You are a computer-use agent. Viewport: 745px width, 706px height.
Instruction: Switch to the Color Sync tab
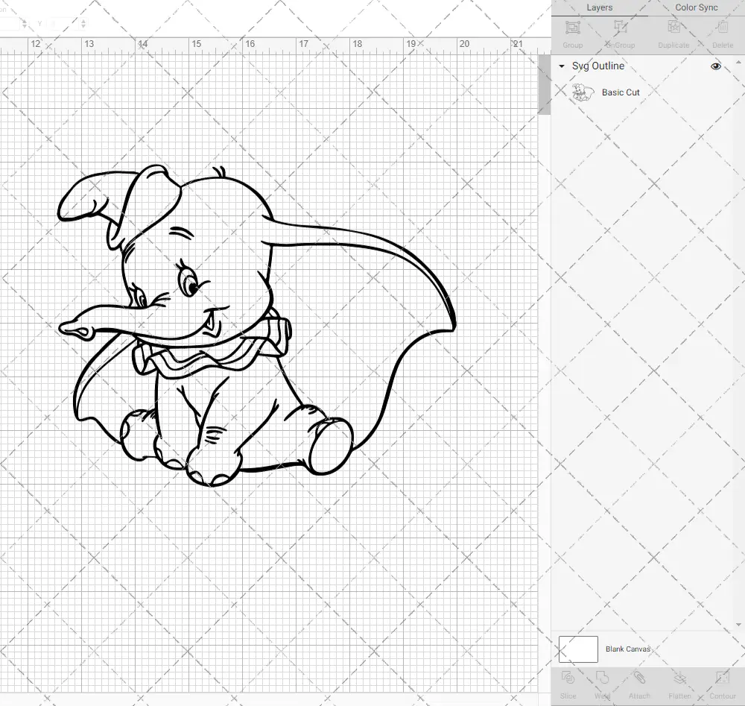point(696,7)
